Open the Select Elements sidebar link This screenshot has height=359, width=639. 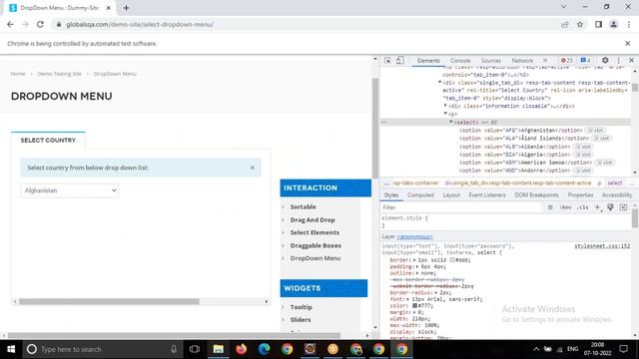coord(315,232)
